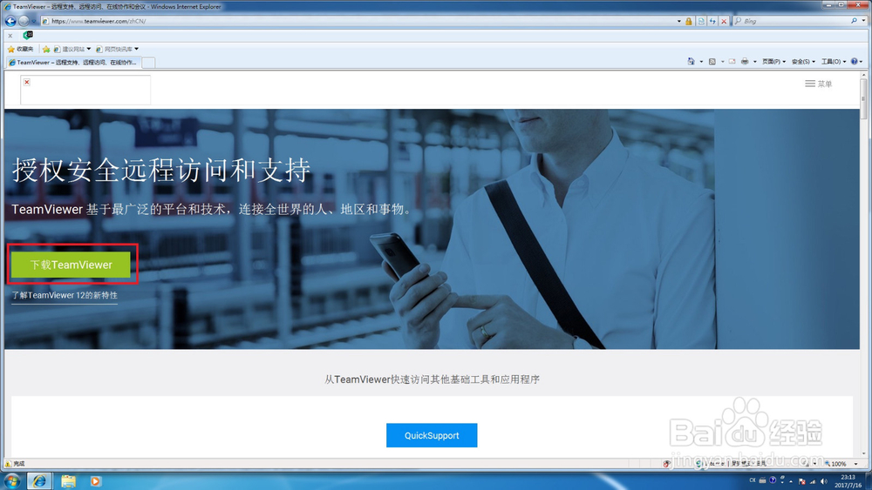The height and width of the screenshot is (490, 872).
Task: Go back with the browser Back arrow
Action: pos(10,21)
